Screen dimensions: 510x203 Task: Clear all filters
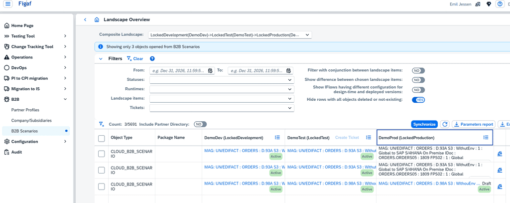pyautogui.click(x=134, y=59)
